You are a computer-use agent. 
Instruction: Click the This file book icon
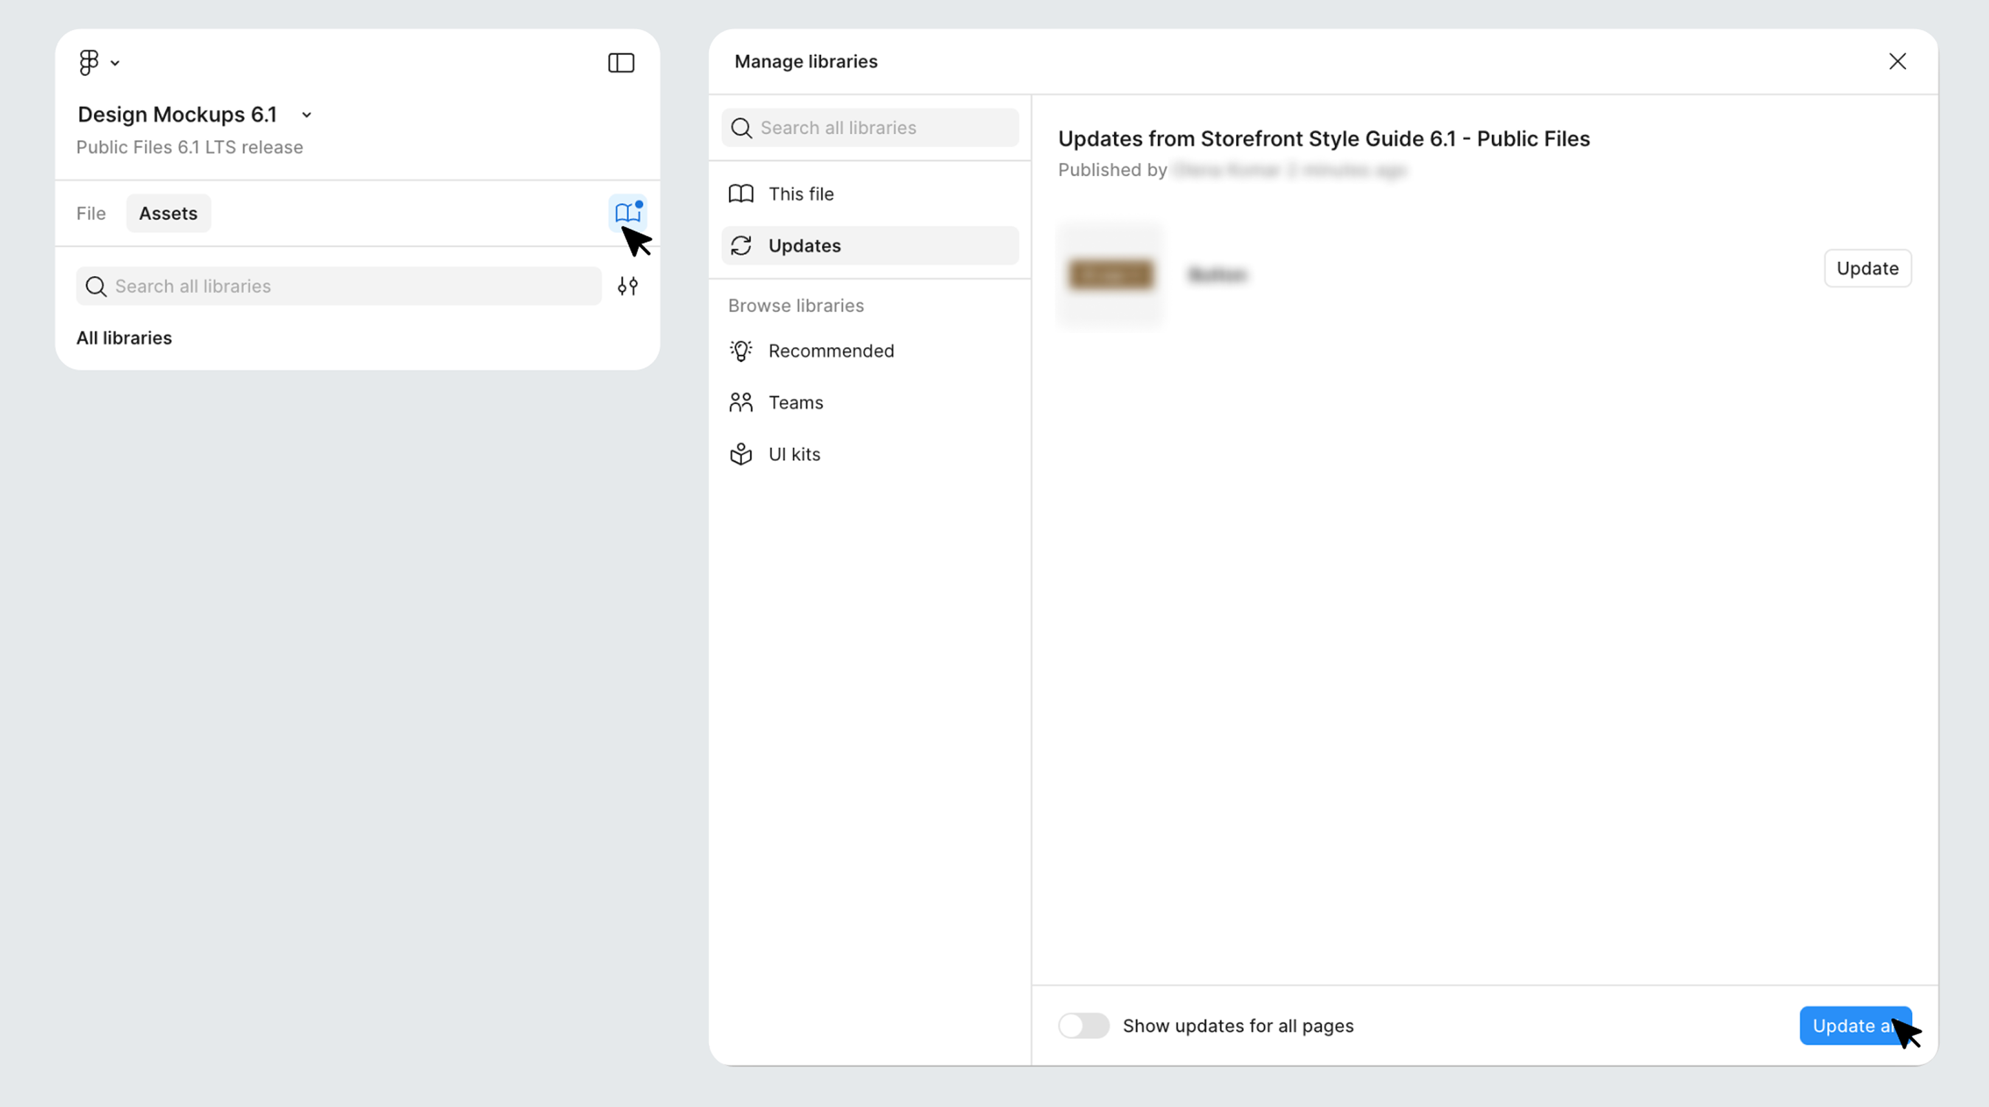click(x=740, y=194)
